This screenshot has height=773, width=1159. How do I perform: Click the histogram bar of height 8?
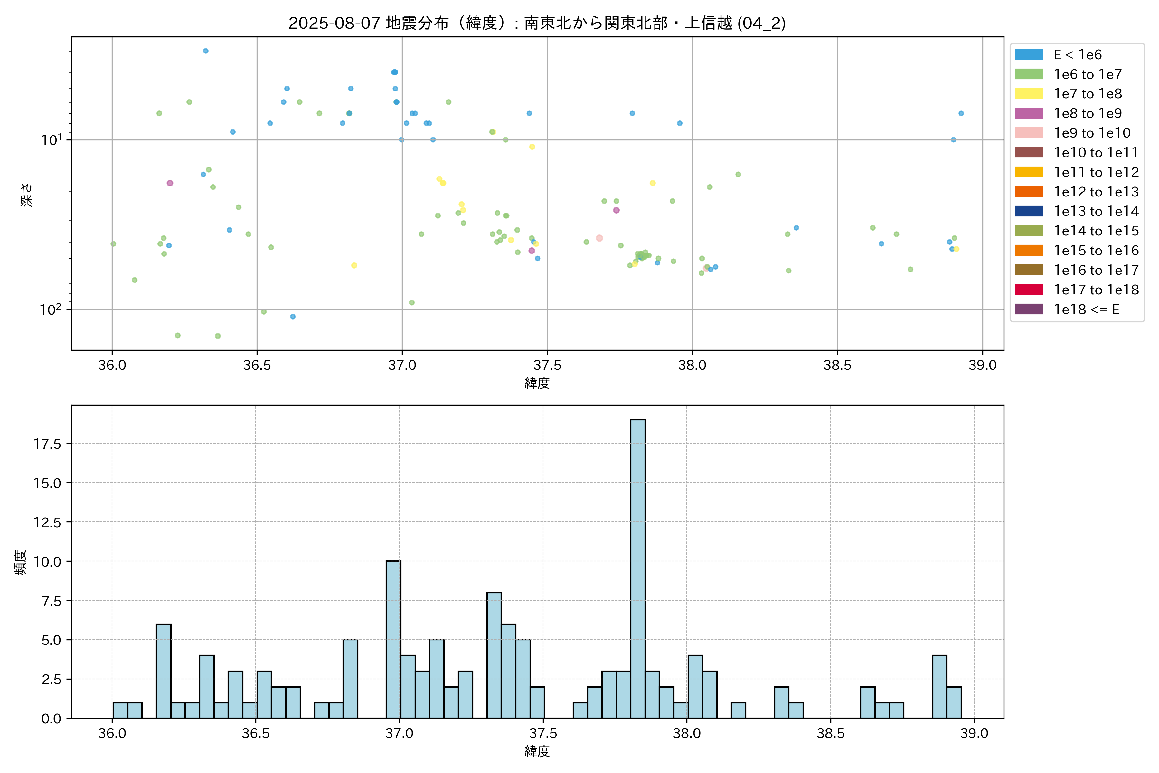coord(494,655)
